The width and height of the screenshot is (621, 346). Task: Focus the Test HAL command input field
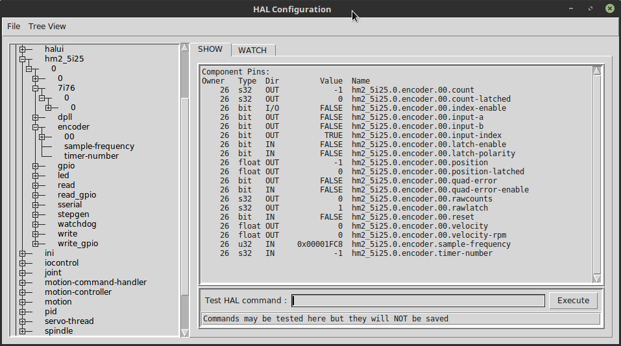(x=418, y=301)
